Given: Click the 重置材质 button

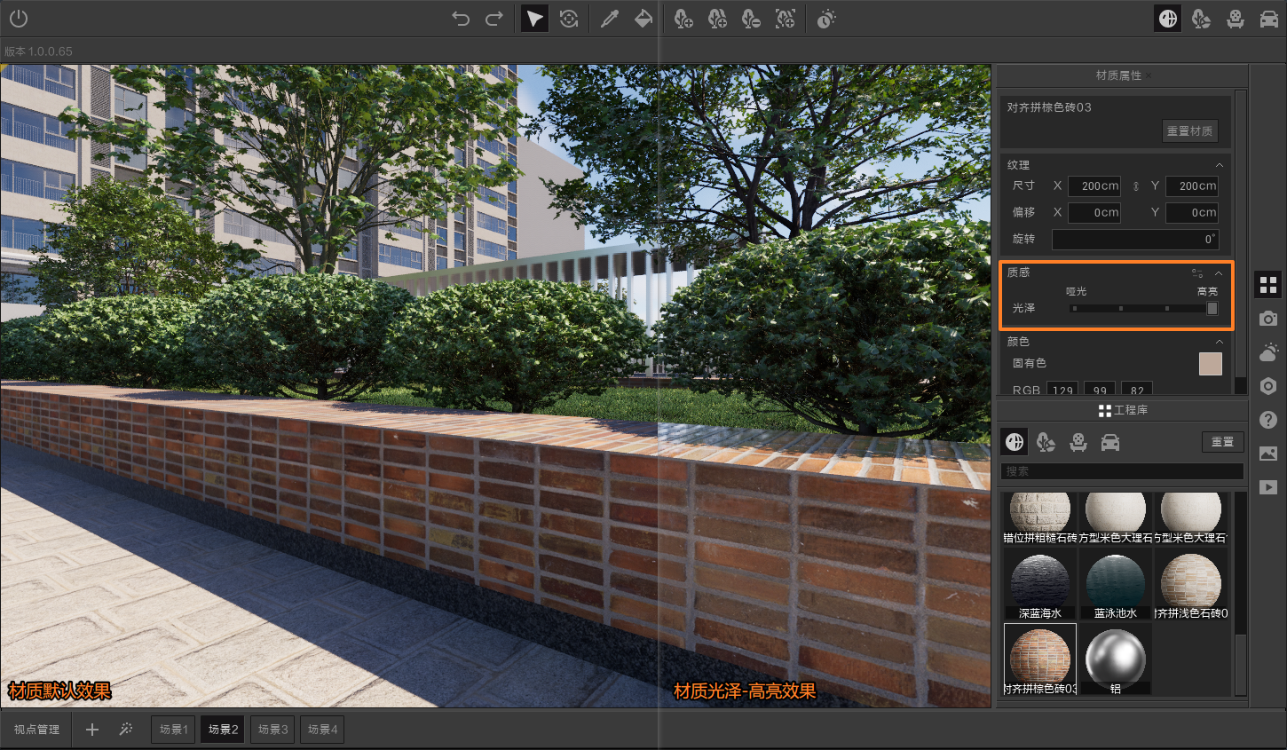Looking at the screenshot, I should pos(1190,131).
